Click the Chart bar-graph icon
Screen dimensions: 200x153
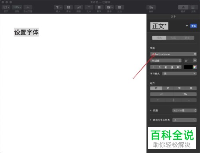point(79,7)
